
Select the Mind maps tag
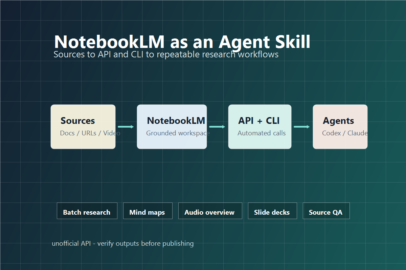coord(148,211)
